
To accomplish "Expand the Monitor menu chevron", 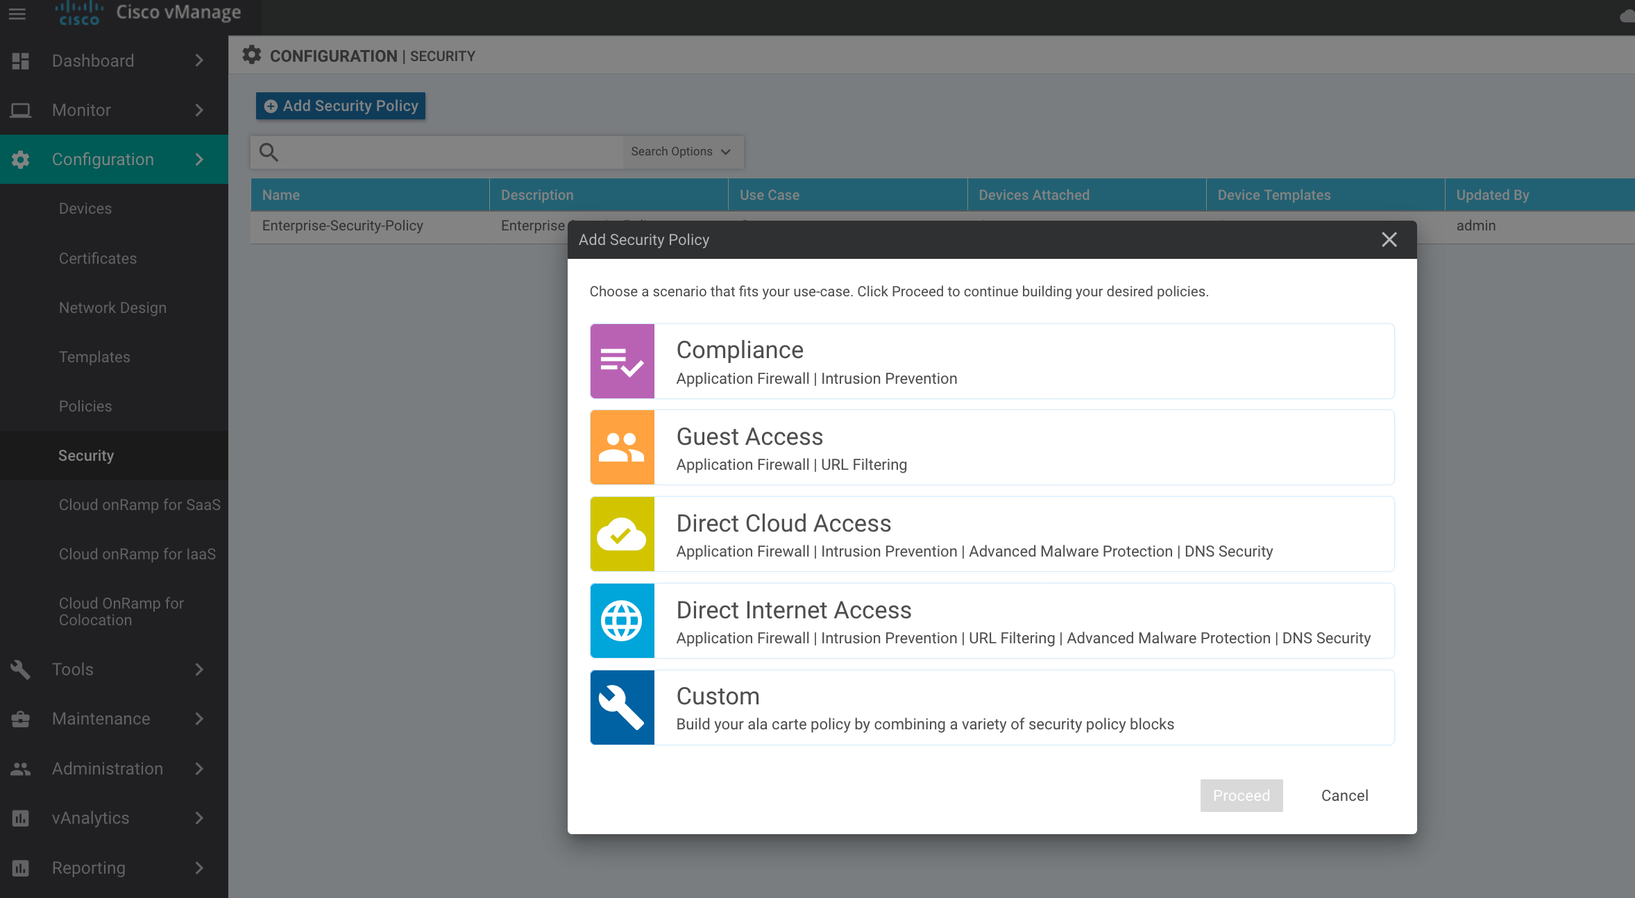I will [x=199, y=110].
